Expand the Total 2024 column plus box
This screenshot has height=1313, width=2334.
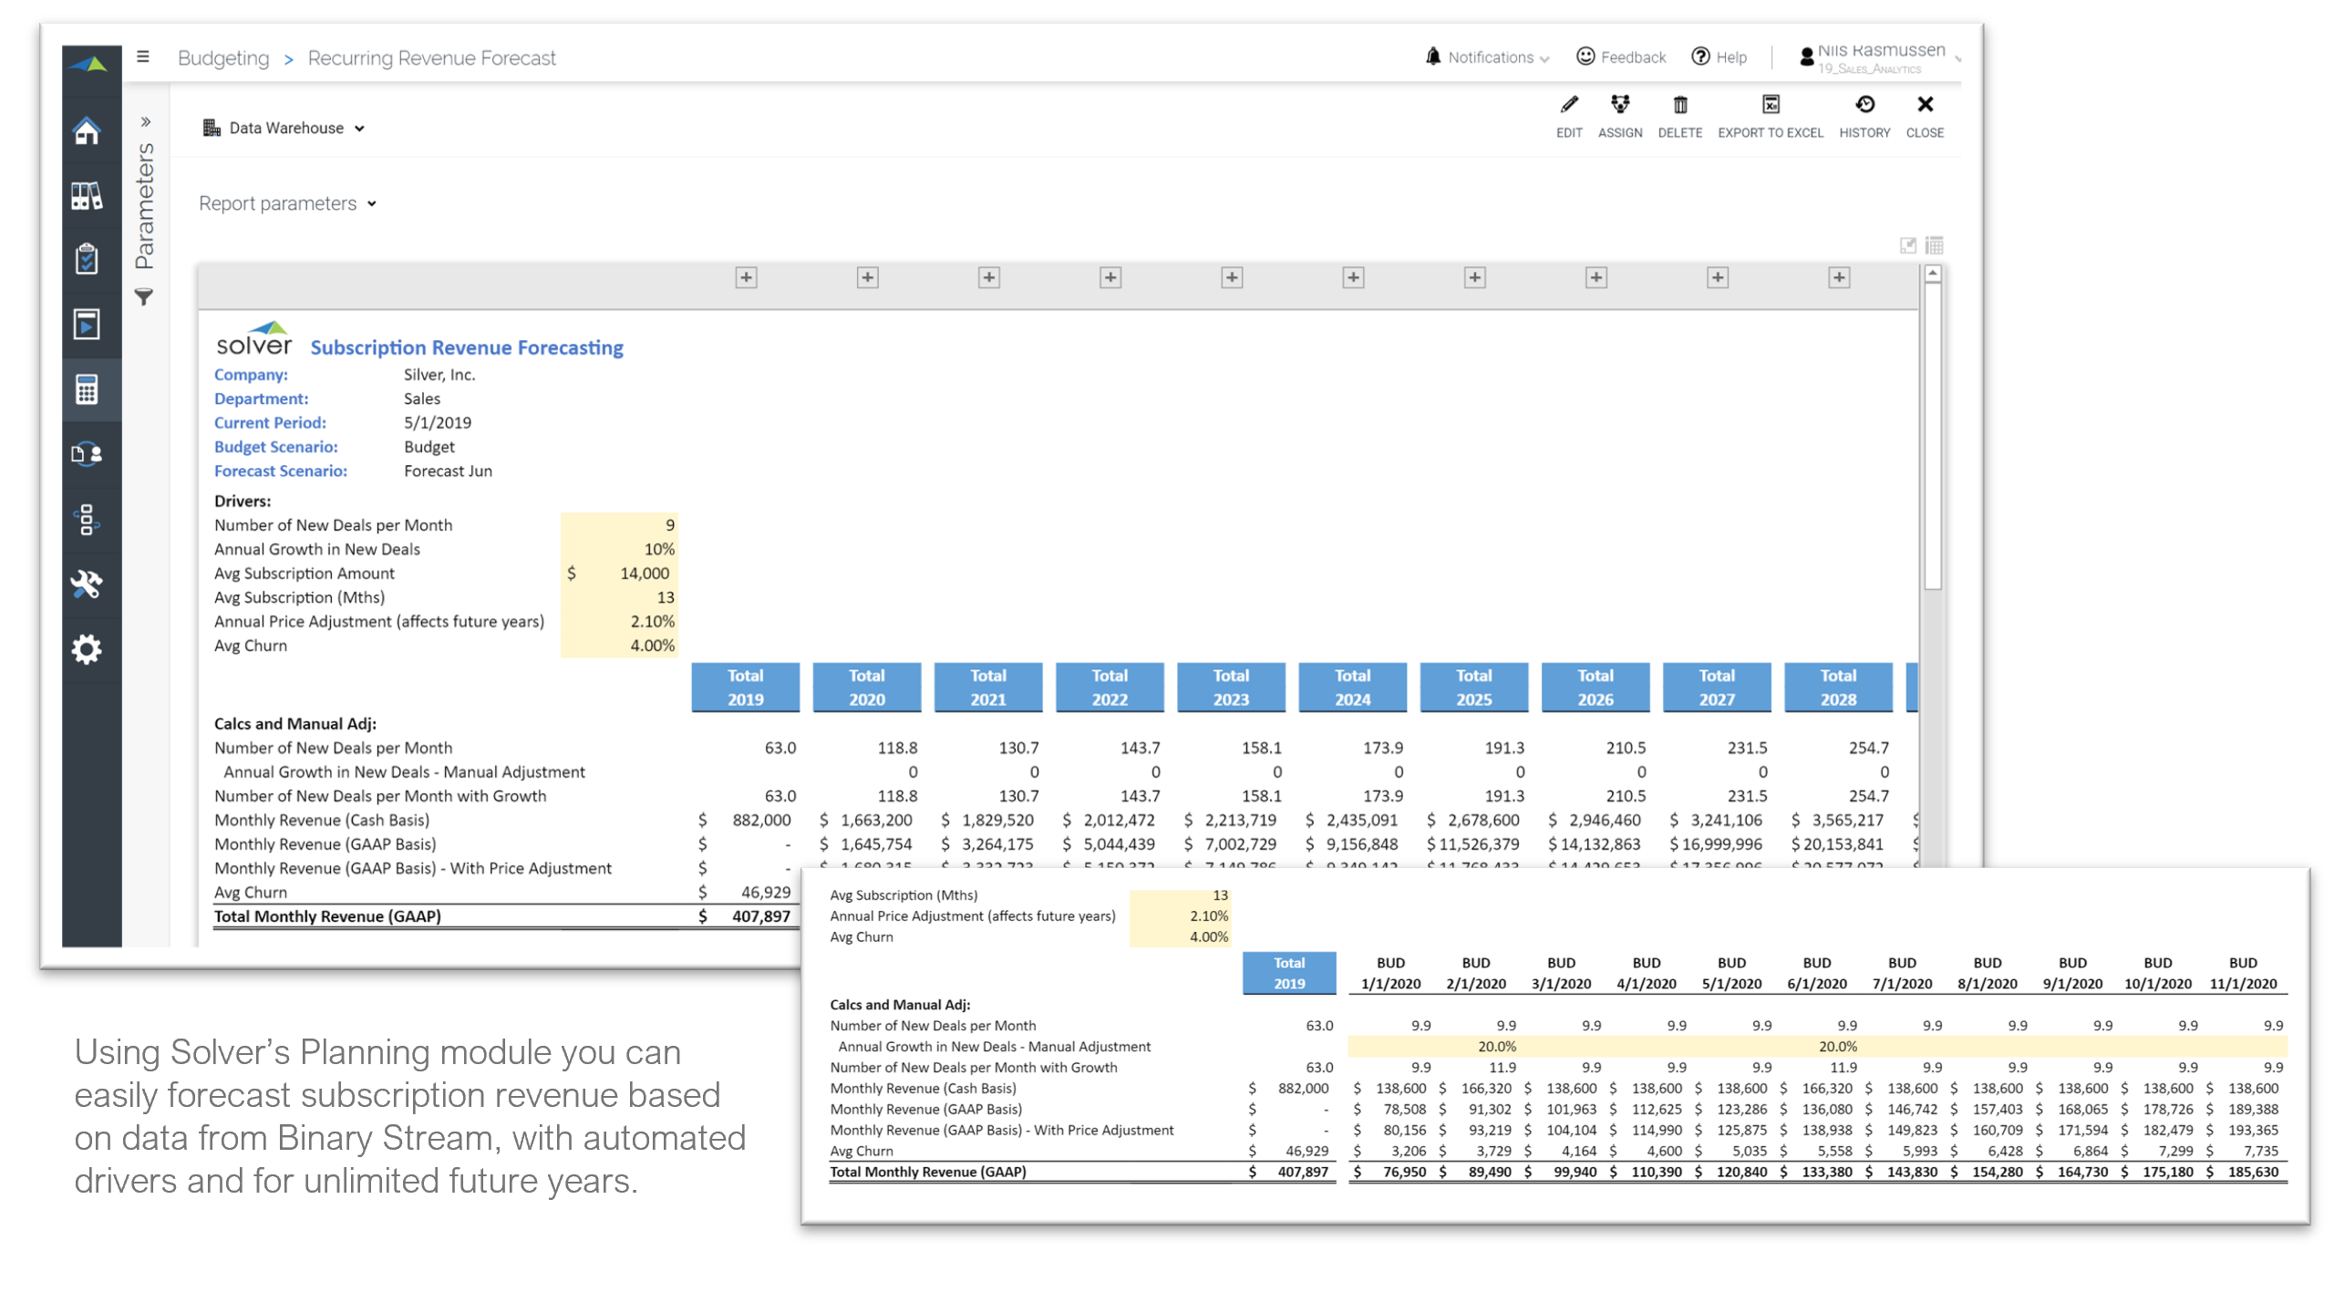pyautogui.click(x=1353, y=277)
